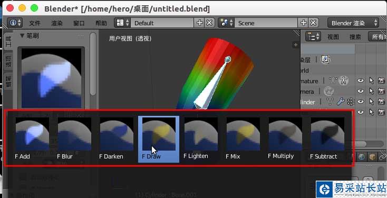Image resolution: width=387 pixels, height=198 pixels.
Task: Click the large brush preview in 笔刷 panel
Action: [51, 78]
